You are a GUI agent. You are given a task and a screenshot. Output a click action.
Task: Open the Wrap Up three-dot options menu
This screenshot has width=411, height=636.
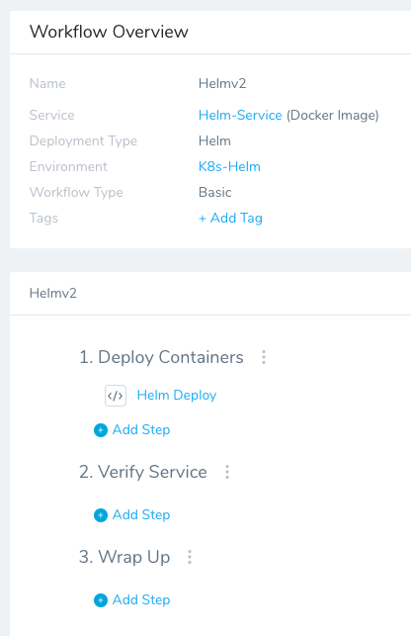pyautogui.click(x=190, y=557)
